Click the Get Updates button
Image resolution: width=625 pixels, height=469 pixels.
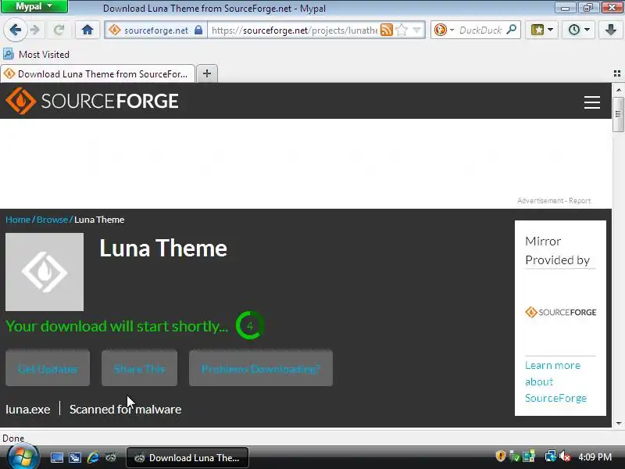point(48,368)
